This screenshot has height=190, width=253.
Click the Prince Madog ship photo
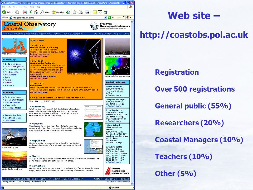[x=14, y=137]
